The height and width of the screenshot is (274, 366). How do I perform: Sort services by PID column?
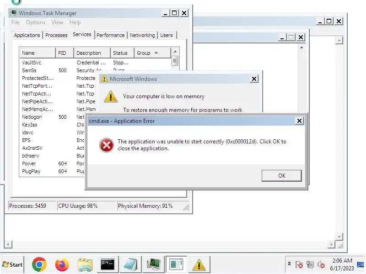[65, 53]
